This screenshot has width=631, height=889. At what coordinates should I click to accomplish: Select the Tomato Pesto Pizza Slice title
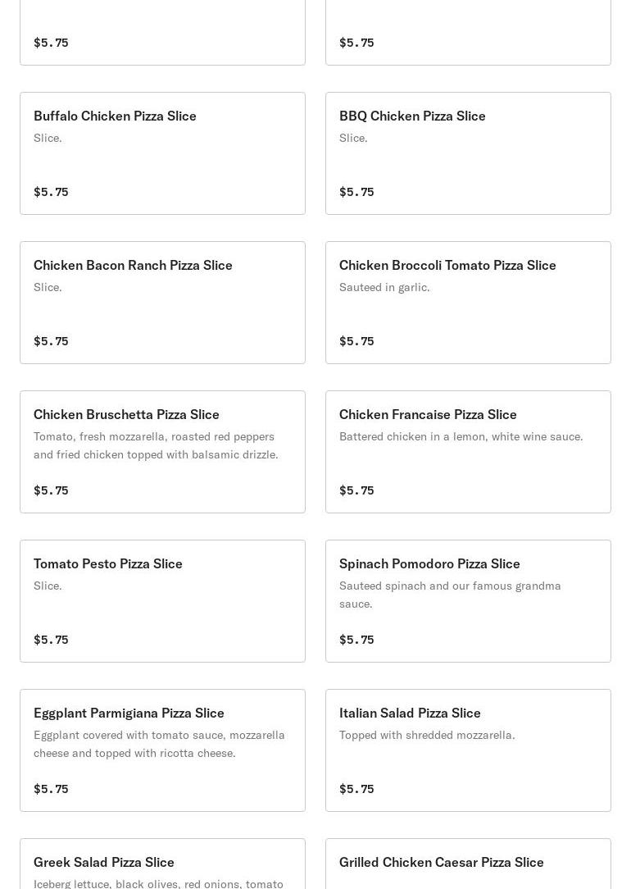[108, 563]
